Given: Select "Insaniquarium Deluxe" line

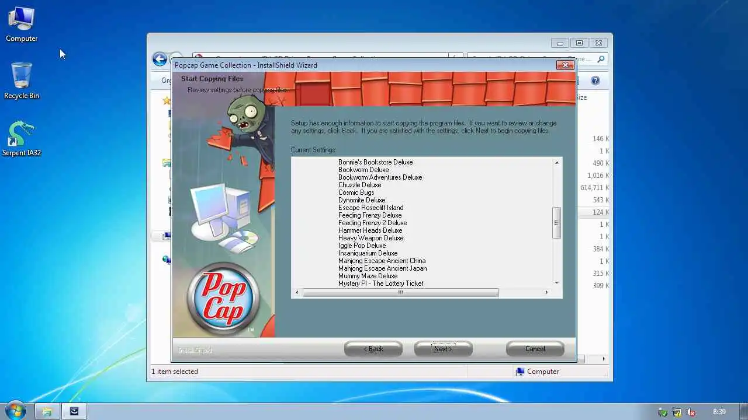Looking at the screenshot, I should click(368, 253).
